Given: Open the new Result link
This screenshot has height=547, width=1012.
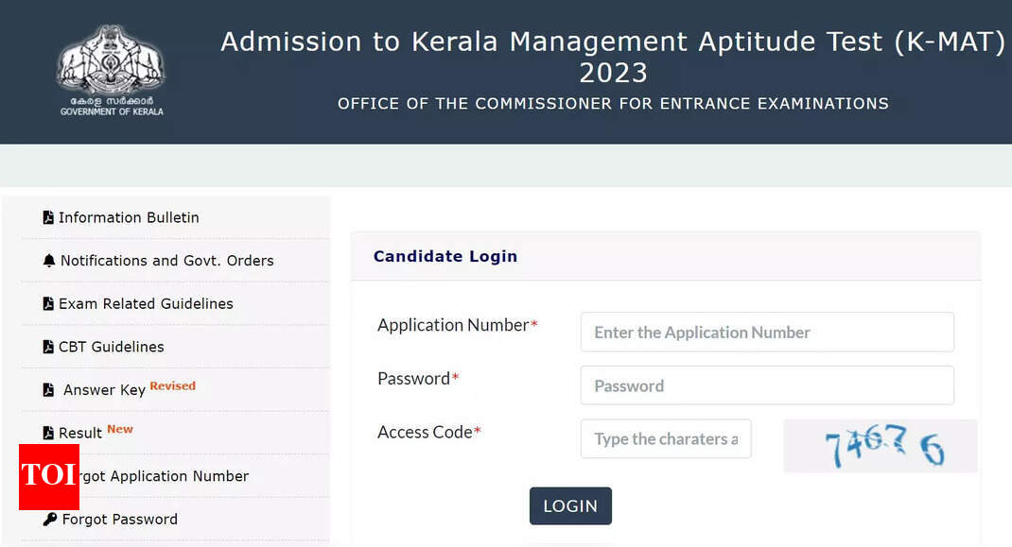Looking at the screenshot, I should pos(79,433).
